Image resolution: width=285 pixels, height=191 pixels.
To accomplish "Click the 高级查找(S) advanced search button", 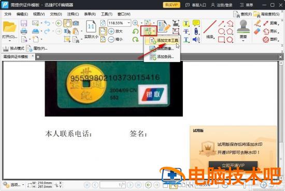I will pyautogui.click(x=266, y=14).
